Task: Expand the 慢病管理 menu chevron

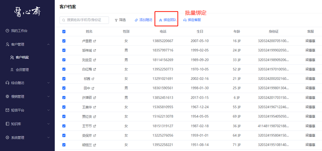Action: 48,96
